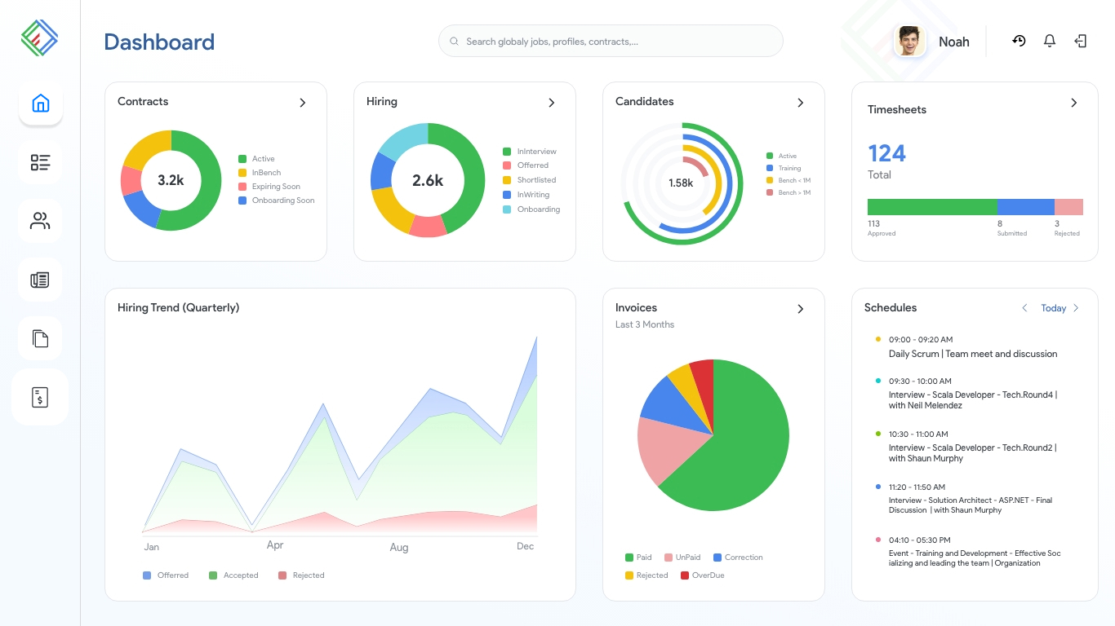Open the task list sidebar icon
This screenshot has width=1115, height=626.
click(x=40, y=162)
